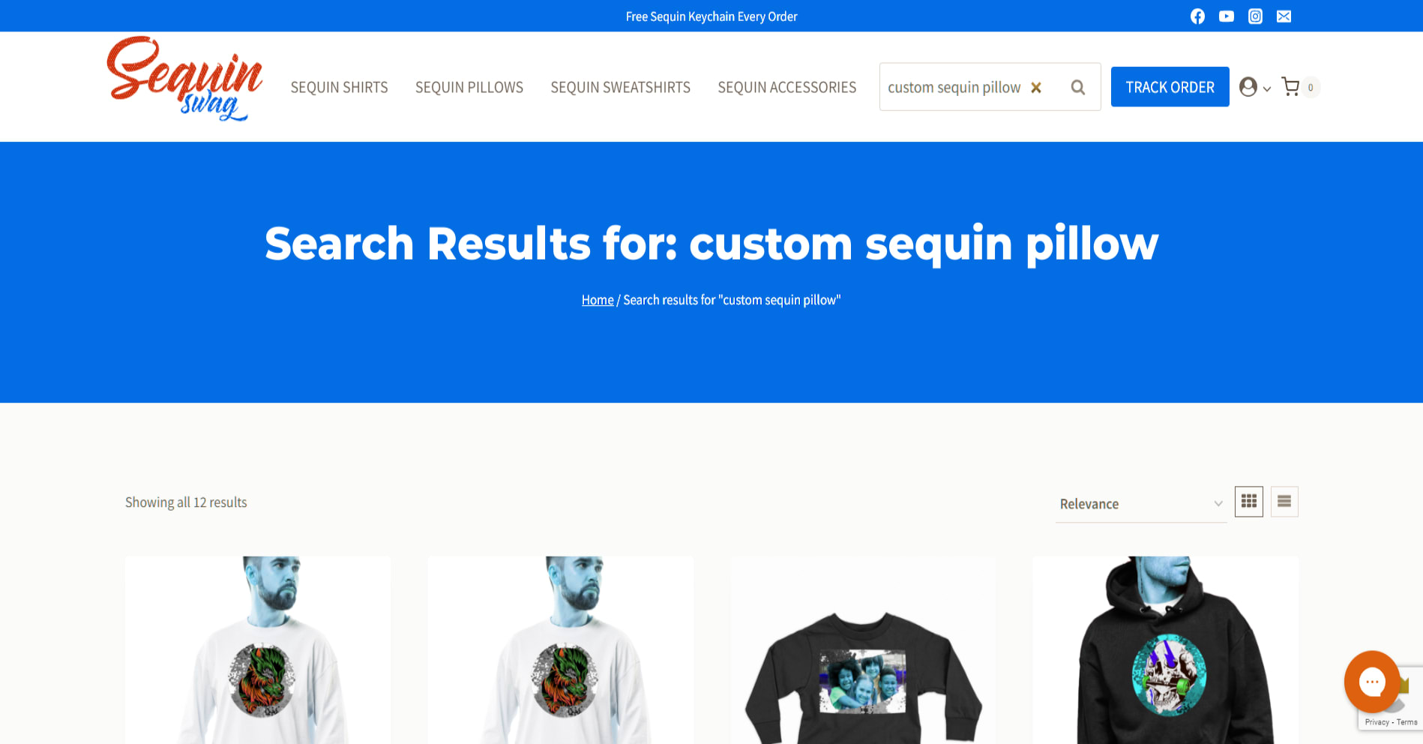Open the Facebook social icon
Viewport: 1423px width, 744px height.
[x=1197, y=16]
